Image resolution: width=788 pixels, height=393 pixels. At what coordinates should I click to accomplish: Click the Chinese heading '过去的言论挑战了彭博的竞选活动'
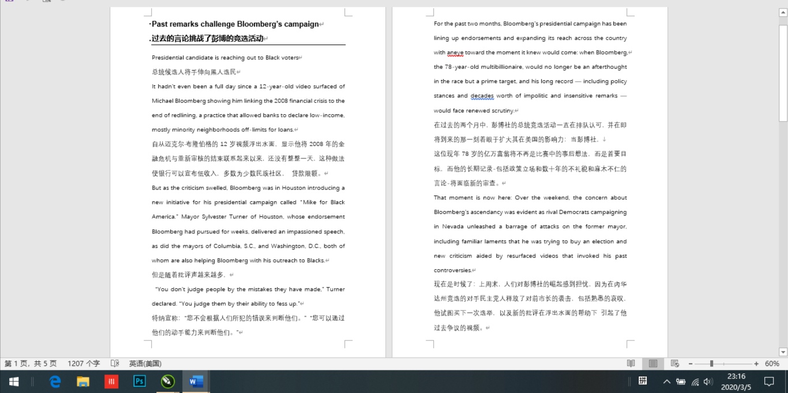(x=208, y=39)
